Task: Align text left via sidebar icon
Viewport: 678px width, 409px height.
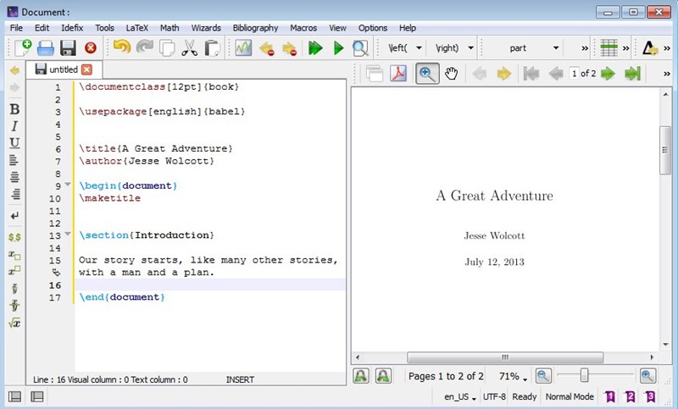Action: click(14, 160)
